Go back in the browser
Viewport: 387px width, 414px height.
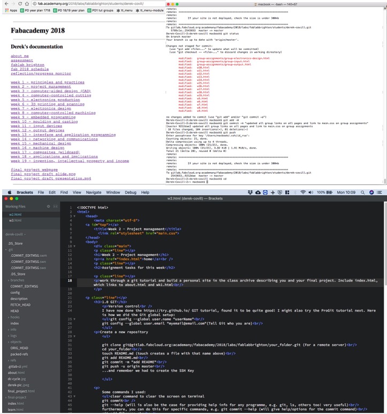coord(6,4)
